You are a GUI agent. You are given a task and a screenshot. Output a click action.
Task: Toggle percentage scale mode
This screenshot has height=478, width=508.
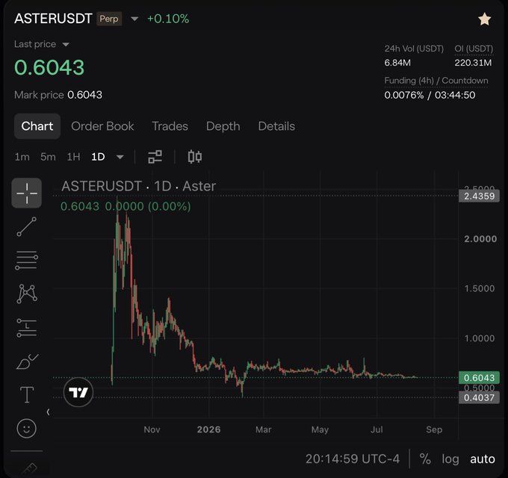coord(425,459)
